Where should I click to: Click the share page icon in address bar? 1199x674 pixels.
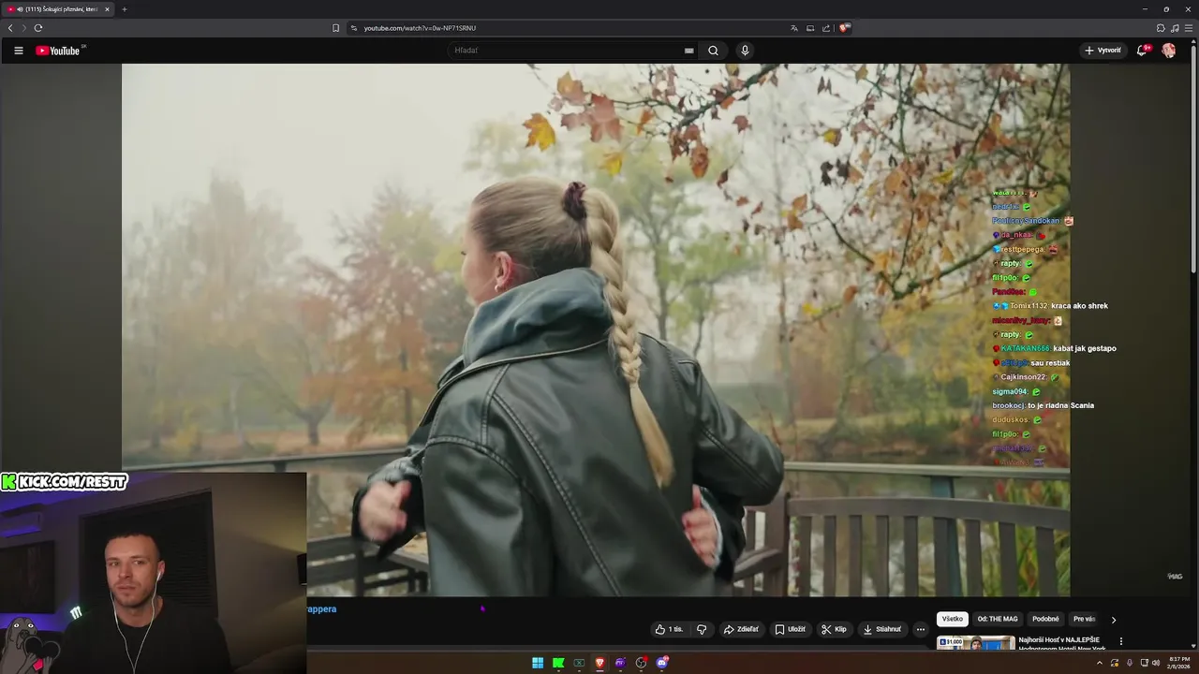click(x=826, y=28)
